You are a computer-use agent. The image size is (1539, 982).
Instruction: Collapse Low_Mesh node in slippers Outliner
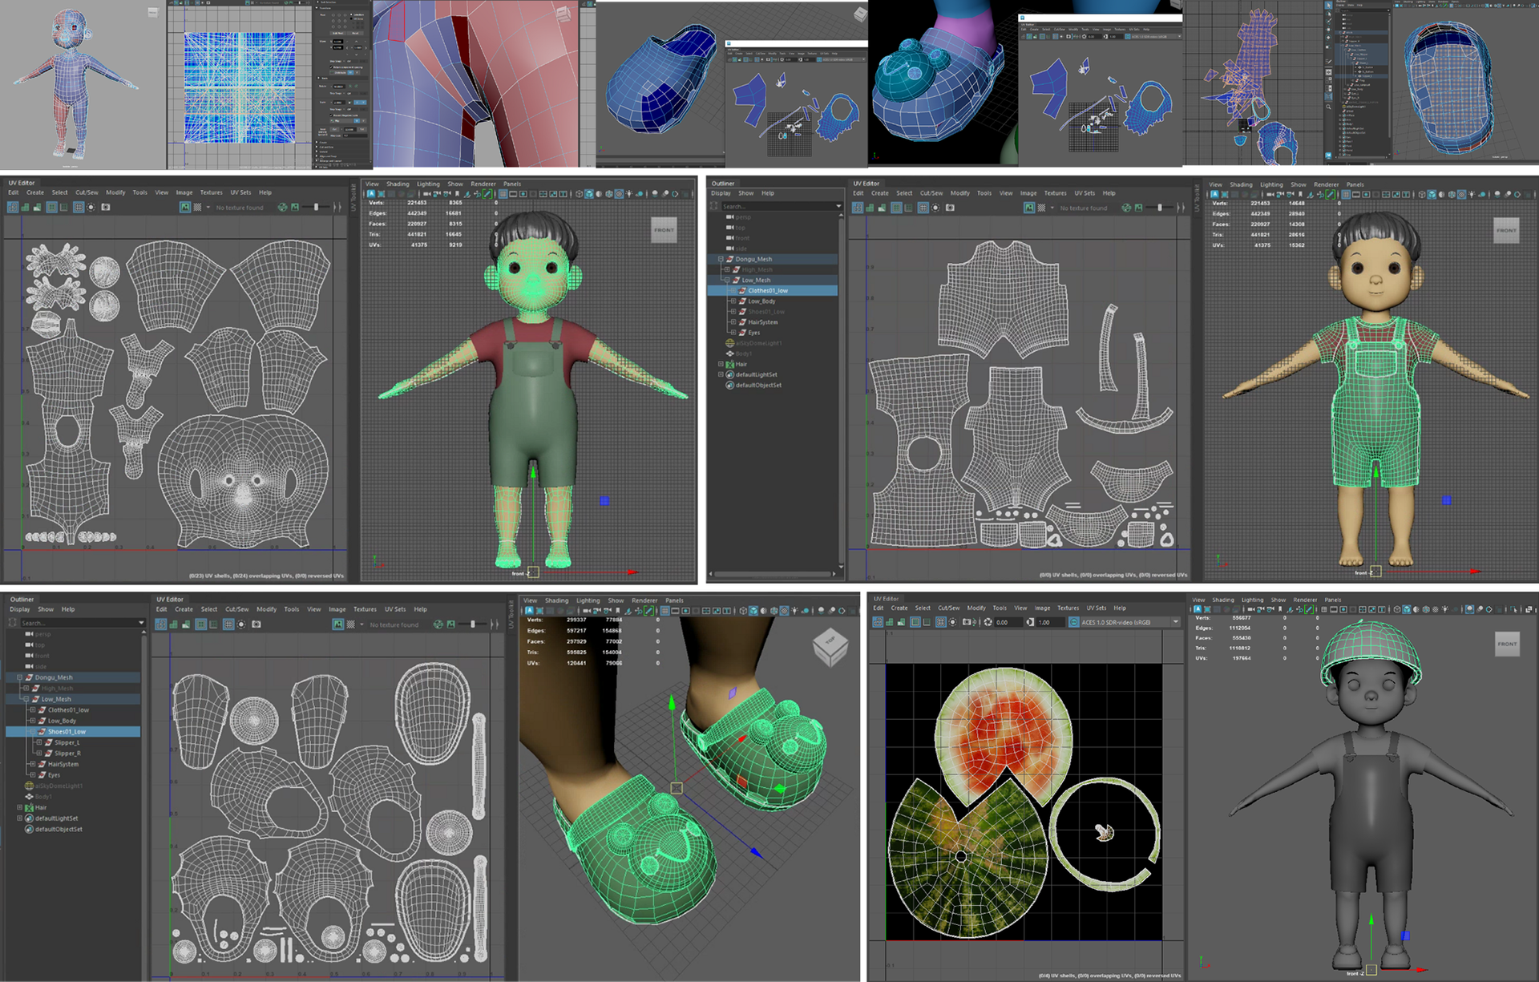[x=26, y=699]
